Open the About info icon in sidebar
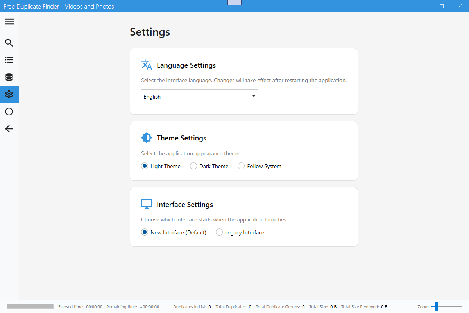Screen dimensions: 469x313 9,112
